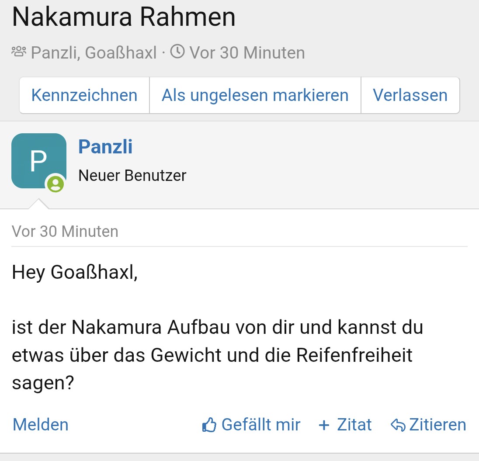The height and width of the screenshot is (461, 479).
Task: Quote the message using Zitieren text
Action: [x=437, y=425]
